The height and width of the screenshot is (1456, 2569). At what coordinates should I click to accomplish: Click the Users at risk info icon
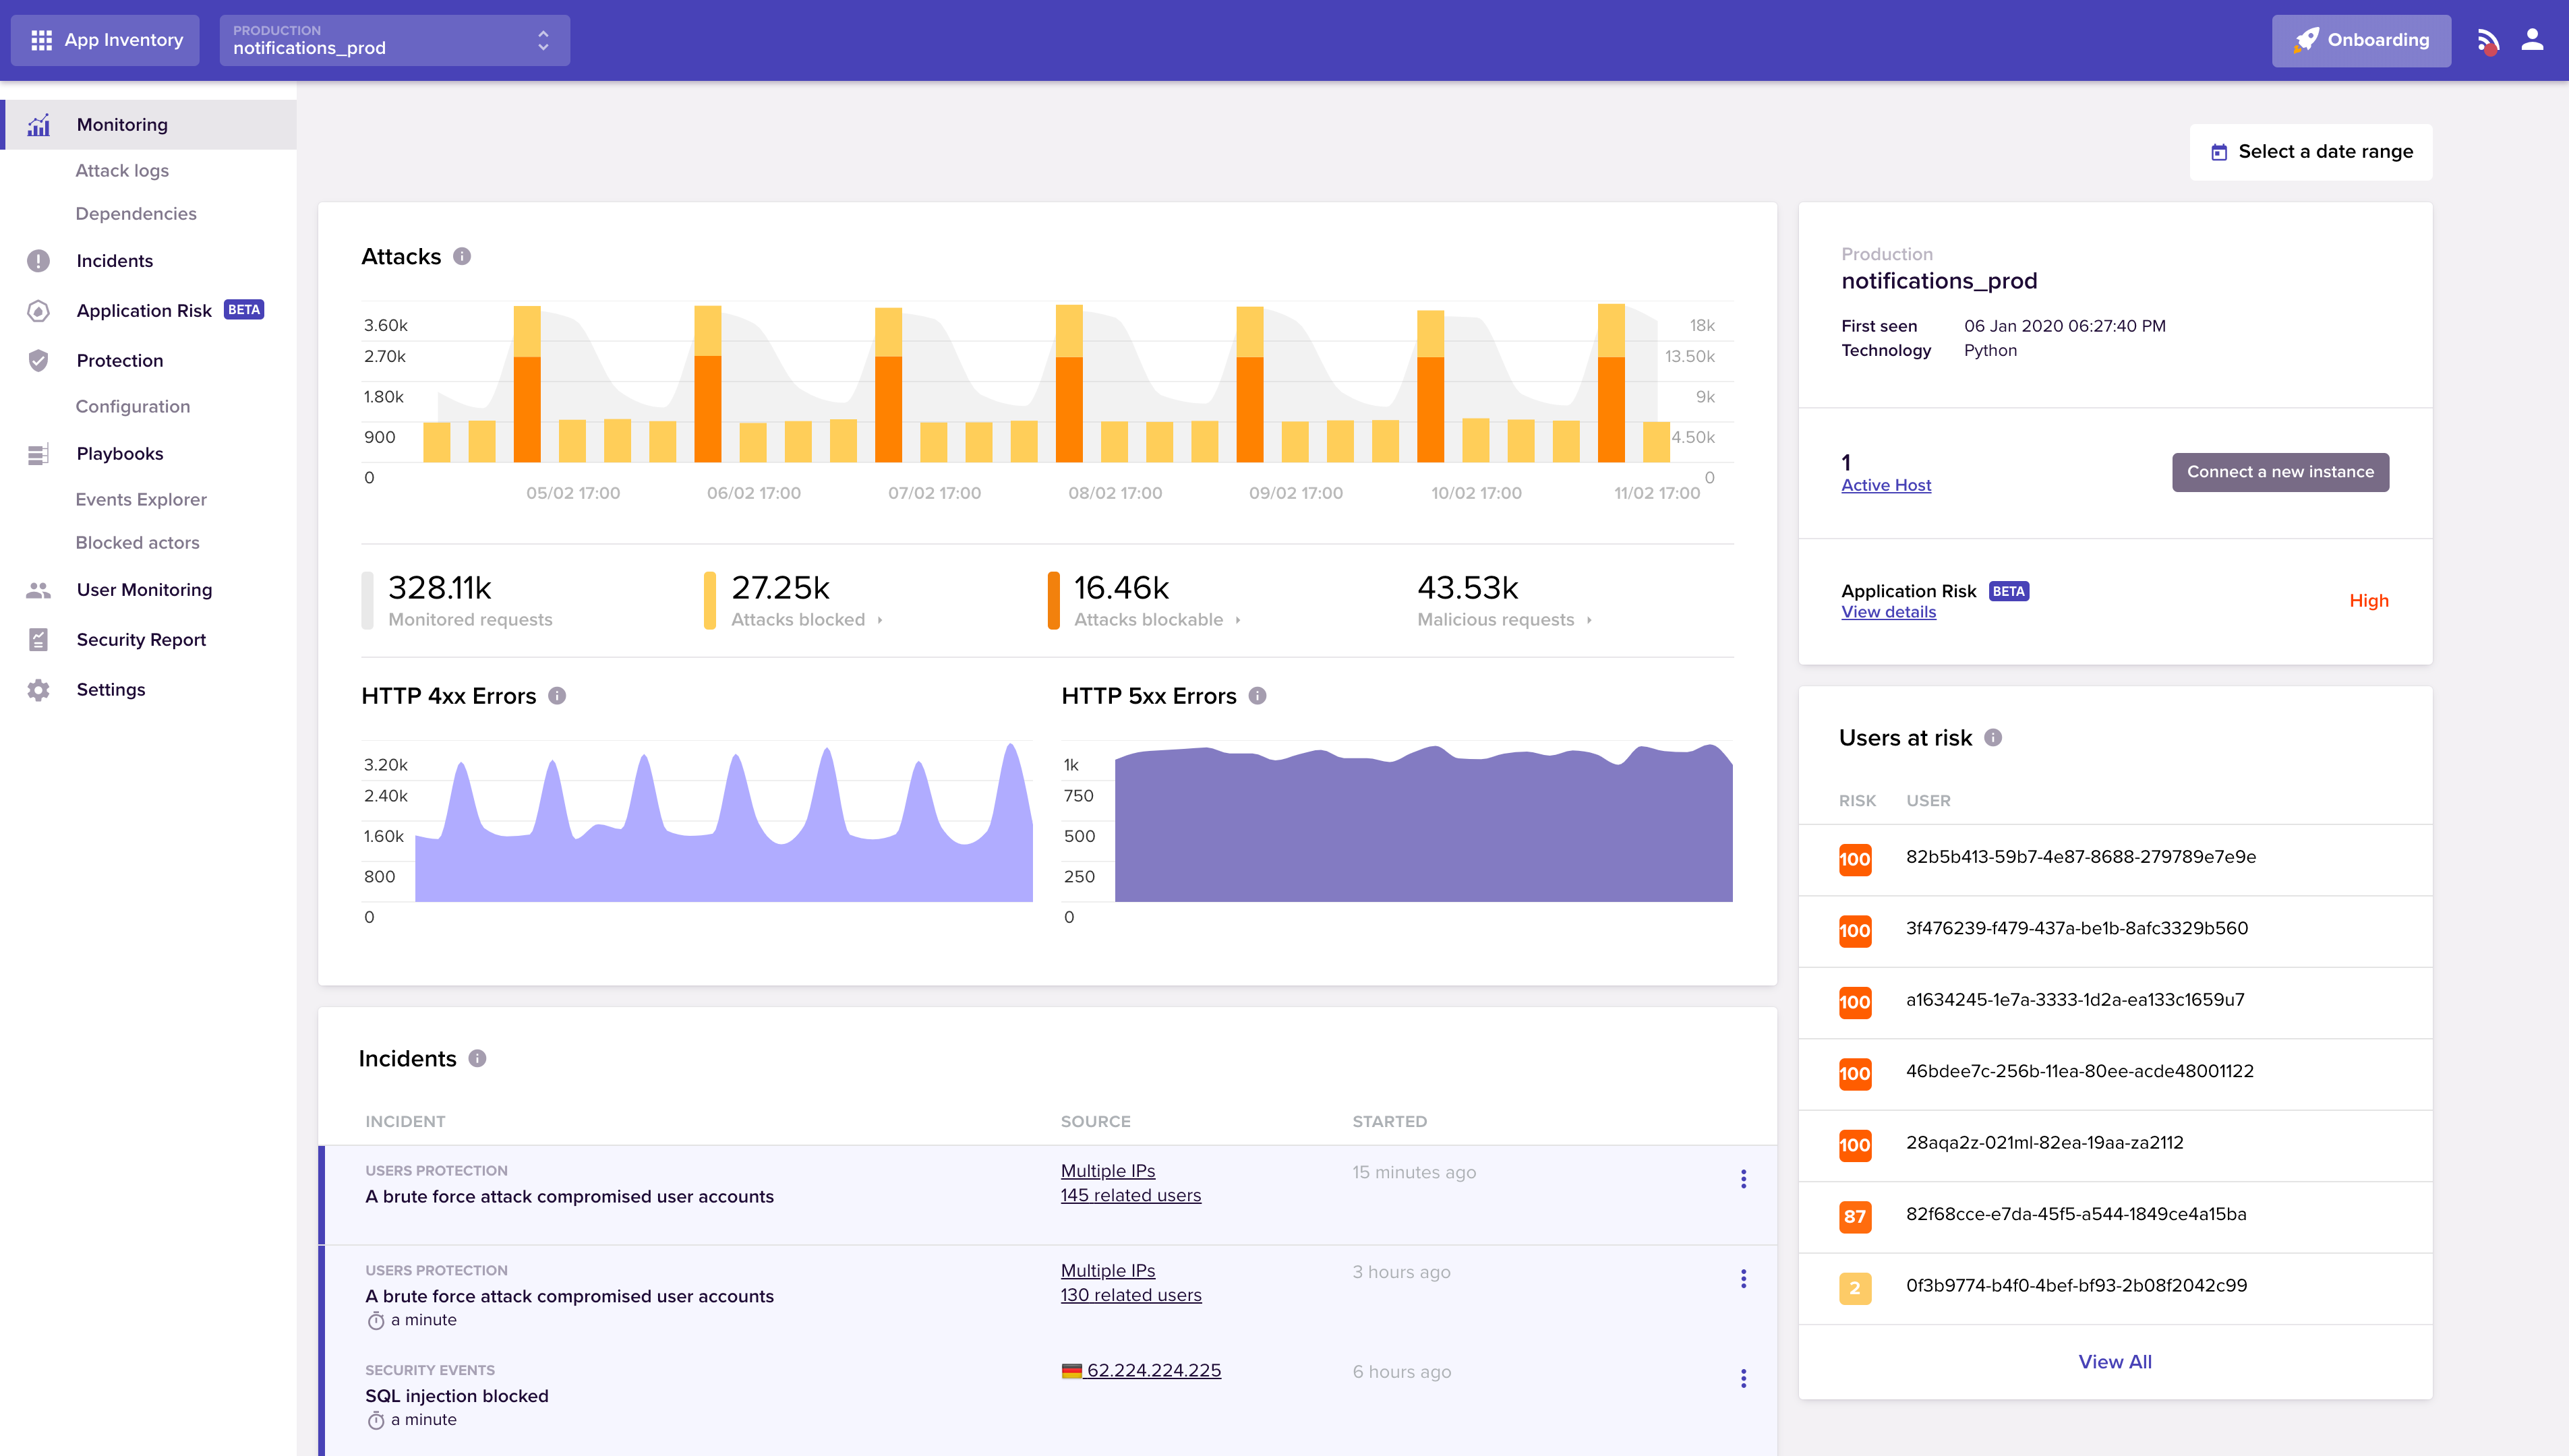click(1993, 738)
